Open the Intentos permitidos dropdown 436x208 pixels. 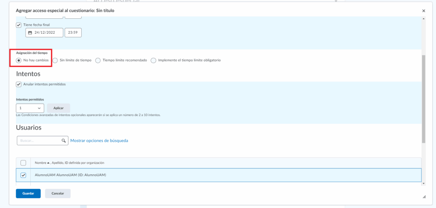[x=30, y=108]
